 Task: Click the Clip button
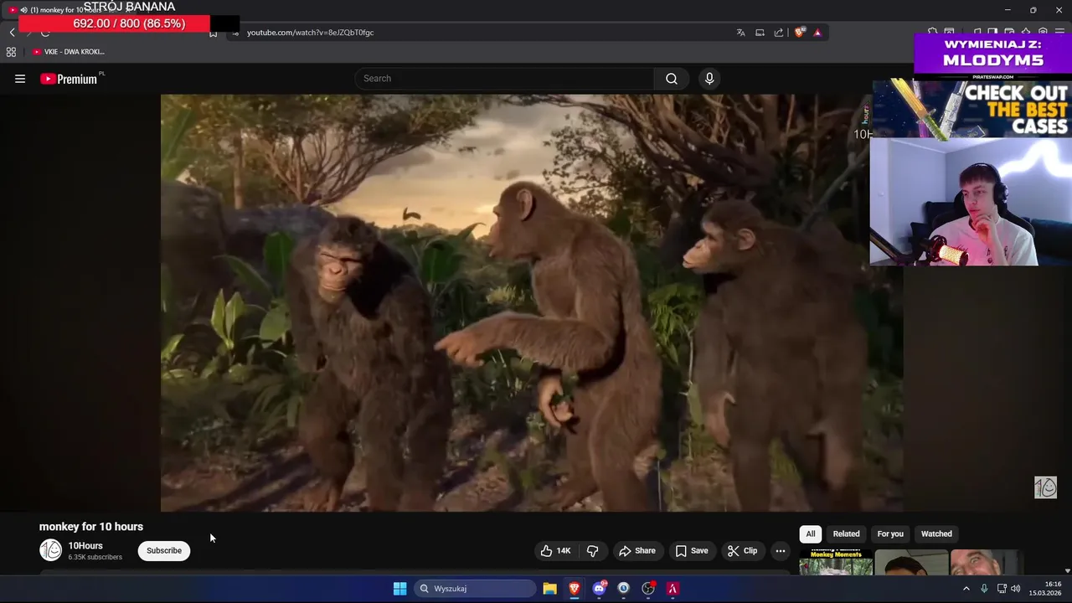pos(742,550)
